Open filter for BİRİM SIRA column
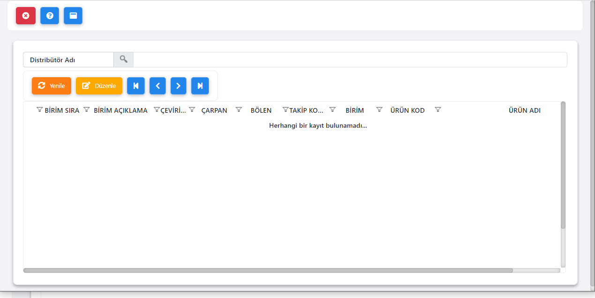 [39, 109]
